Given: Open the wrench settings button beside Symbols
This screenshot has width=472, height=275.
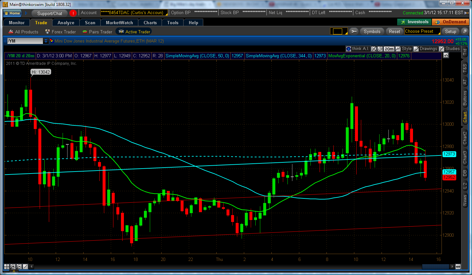Looking at the screenshot, I should tap(354, 31).
